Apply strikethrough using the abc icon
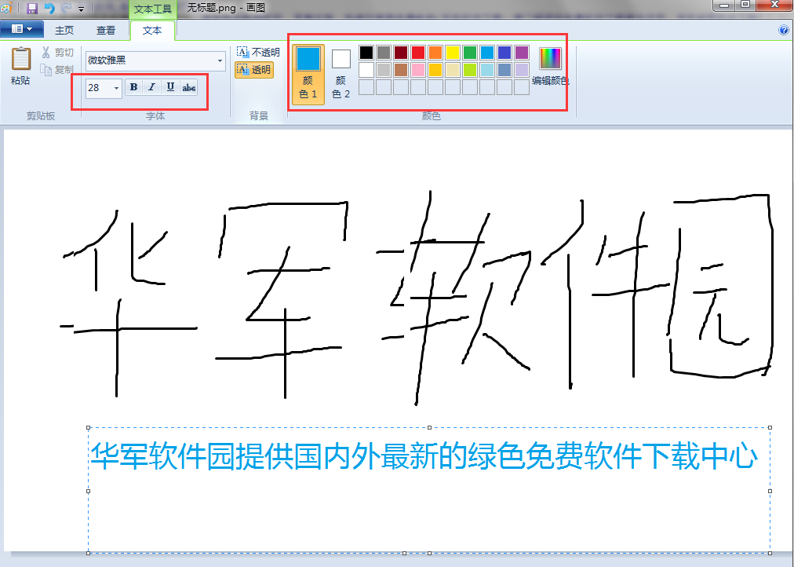The width and height of the screenshot is (794, 567). click(x=188, y=87)
